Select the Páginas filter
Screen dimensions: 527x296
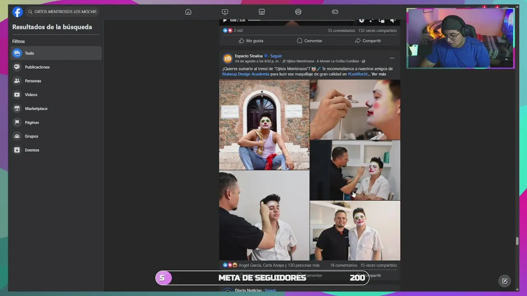click(x=56, y=123)
